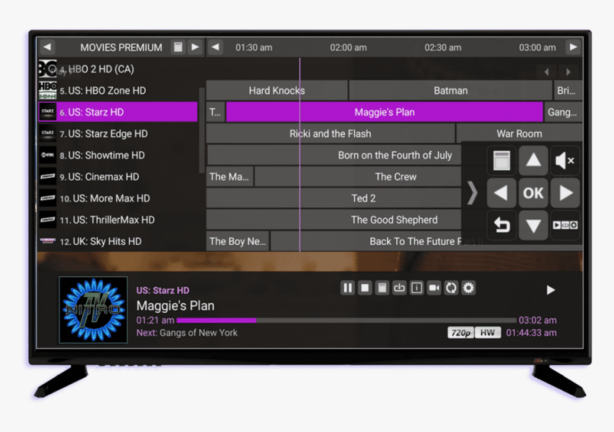
Task: Start recording with the camera icon
Action: pyautogui.click(x=434, y=288)
